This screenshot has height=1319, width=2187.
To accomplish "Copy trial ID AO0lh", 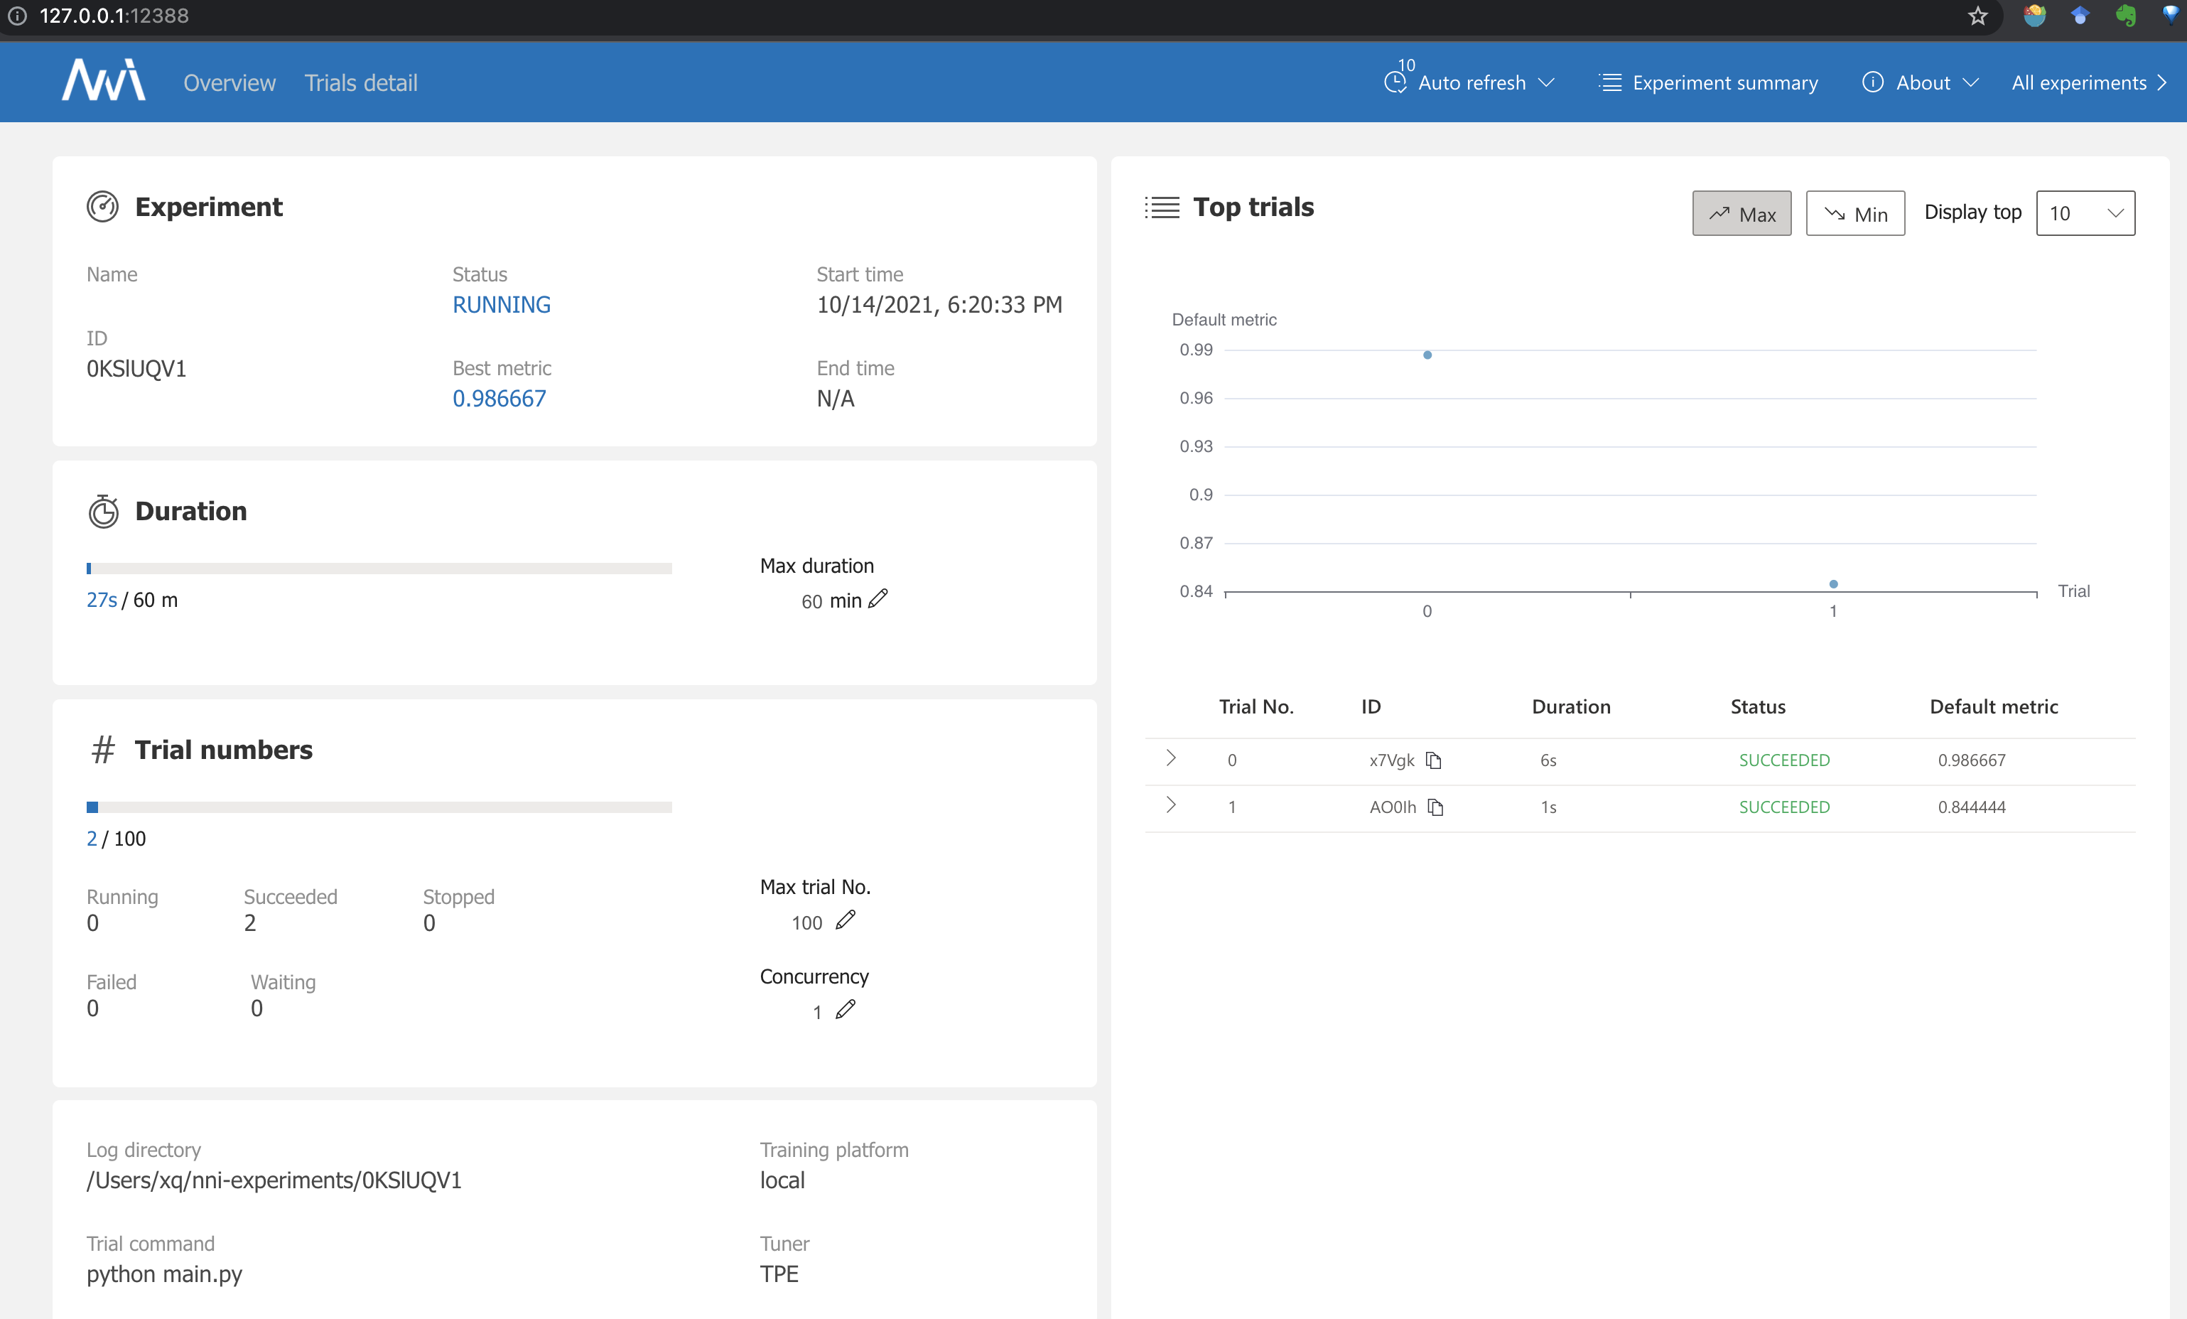I will coord(1435,808).
